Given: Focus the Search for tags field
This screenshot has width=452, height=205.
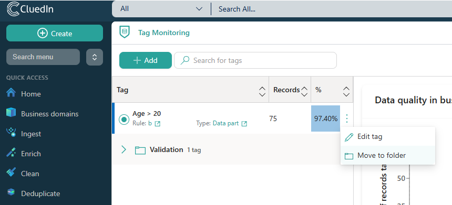Looking at the screenshot, I should (x=255, y=60).
